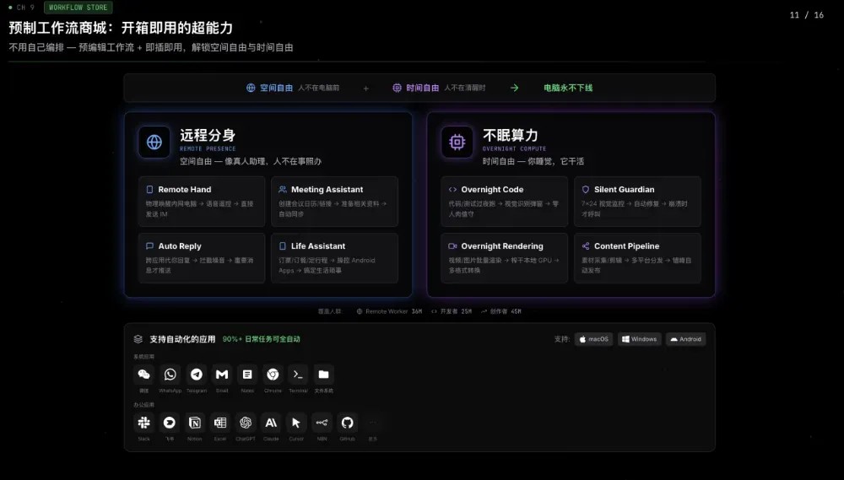Screen dimensions: 844x480
Task: Select the Windows platform badge
Action: (x=640, y=339)
